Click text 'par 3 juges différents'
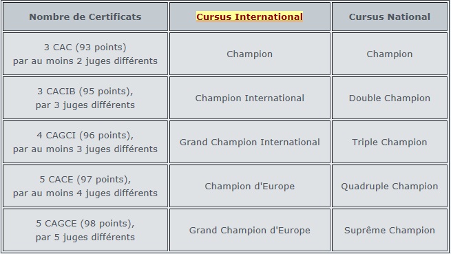 [85, 105]
